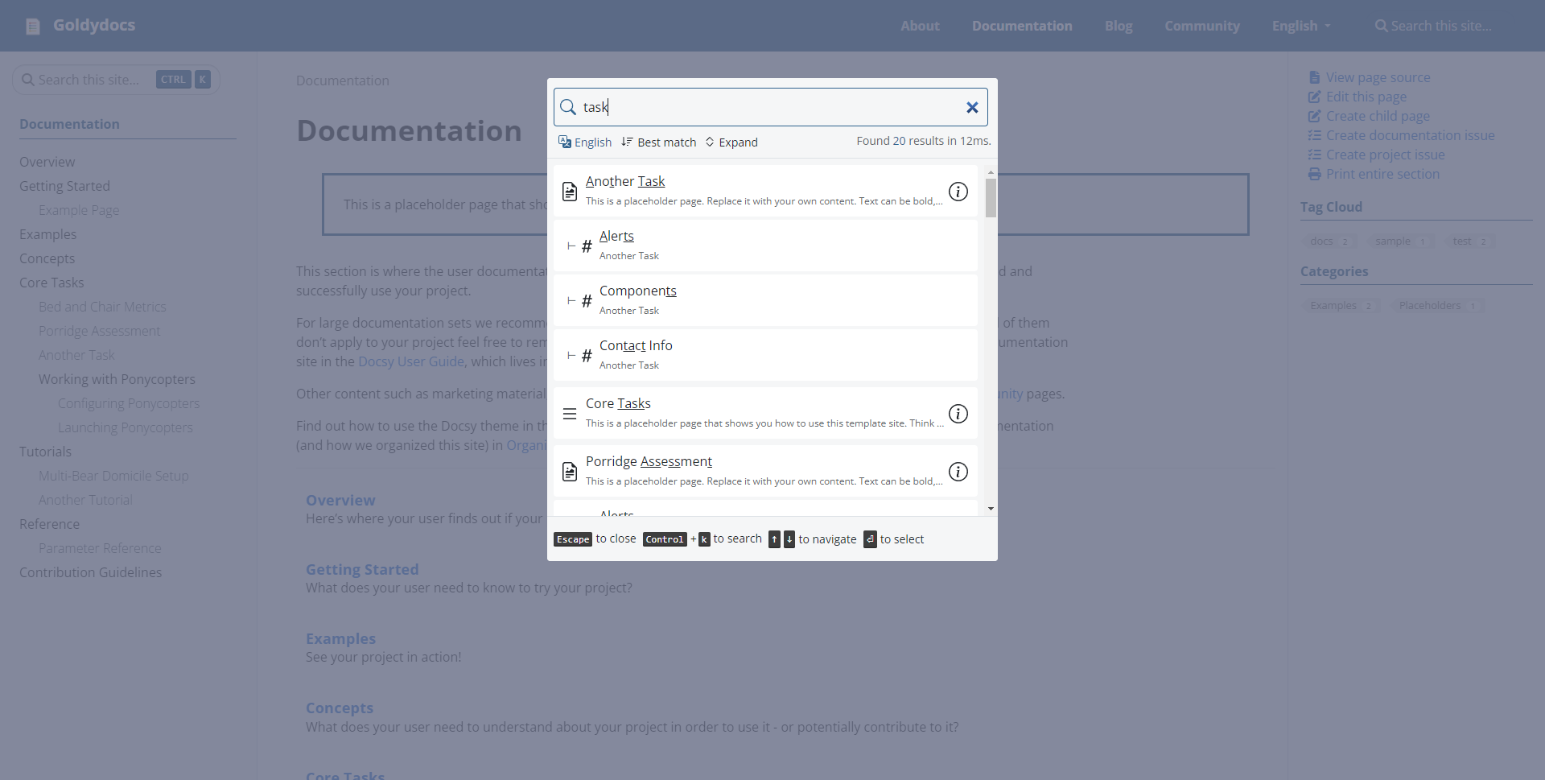Select the Blog menu item
Viewport: 1545px width, 780px height.
pyautogui.click(x=1119, y=26)
